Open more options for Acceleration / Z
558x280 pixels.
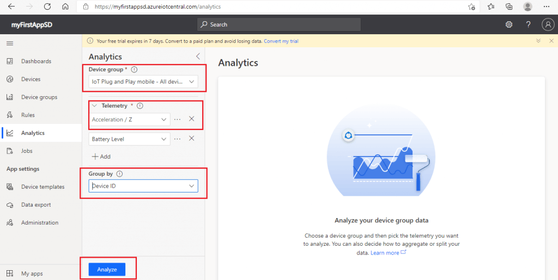tap(177, 120)
